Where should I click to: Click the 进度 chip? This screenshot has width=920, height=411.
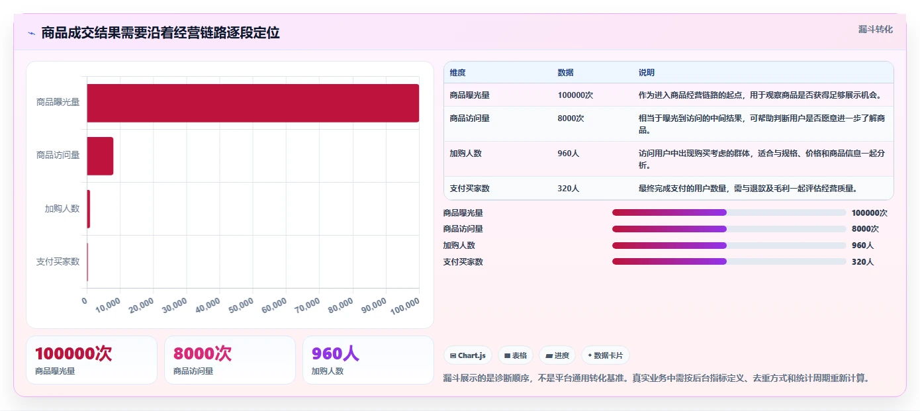pos(557,355)
